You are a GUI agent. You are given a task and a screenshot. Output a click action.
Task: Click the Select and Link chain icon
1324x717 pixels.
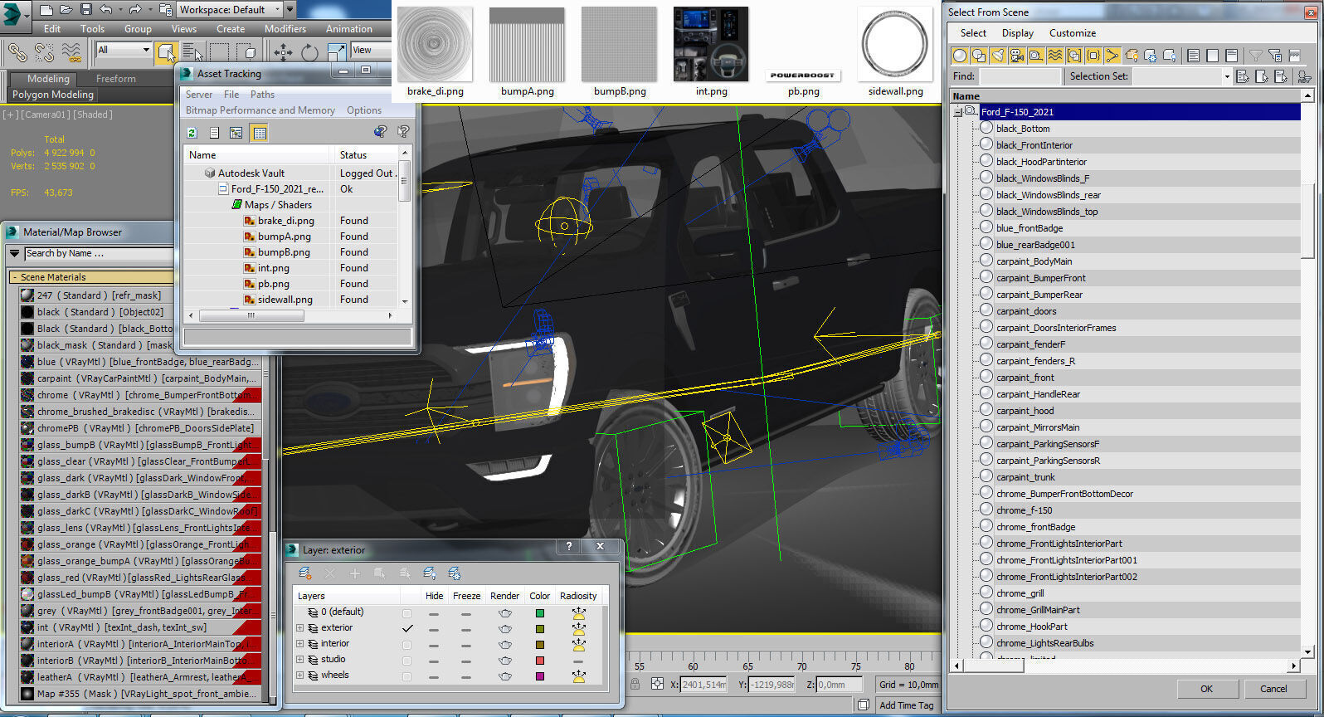coord(17,52)
